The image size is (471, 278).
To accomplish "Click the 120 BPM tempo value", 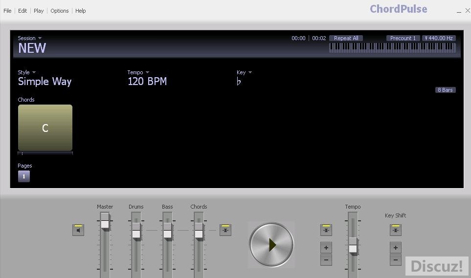I will (147, 82).
